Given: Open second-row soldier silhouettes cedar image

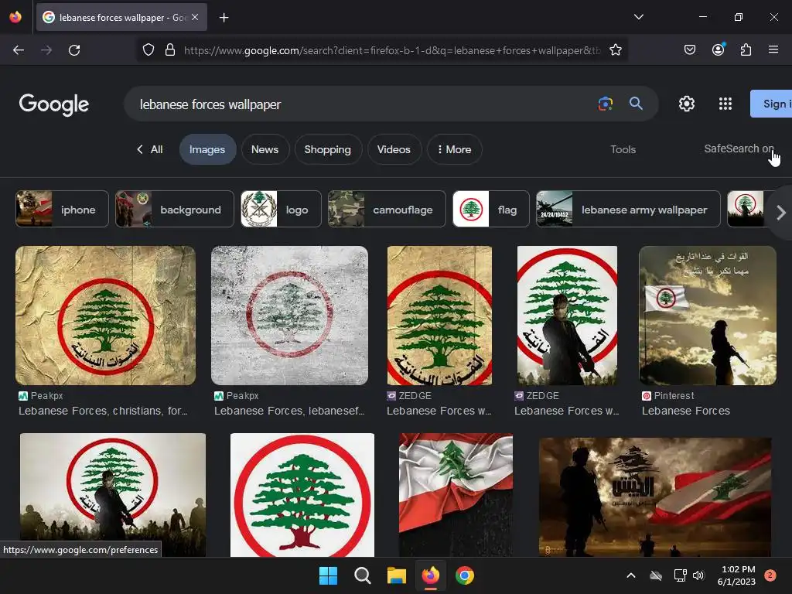Looking at the screenshot, I should pos(113,495).
